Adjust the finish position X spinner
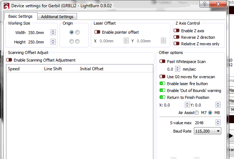 pos(187,105)
